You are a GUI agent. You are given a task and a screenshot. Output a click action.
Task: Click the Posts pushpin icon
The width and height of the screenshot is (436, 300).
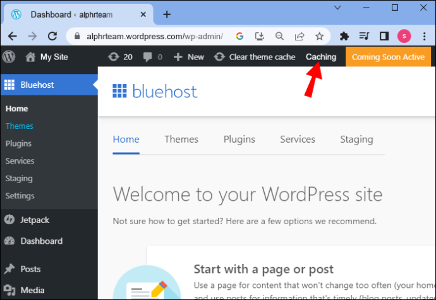coord(9,269)
